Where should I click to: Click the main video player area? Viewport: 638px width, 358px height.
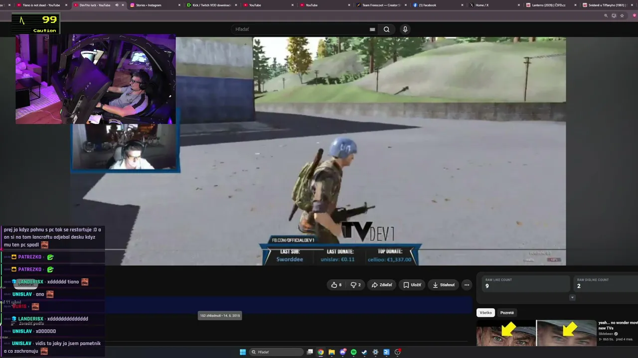pyautogui.click(x=318, y=151)
